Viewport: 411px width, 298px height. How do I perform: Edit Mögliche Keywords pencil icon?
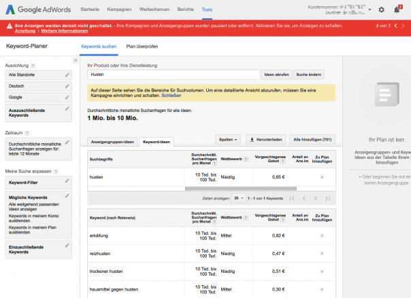click(67, 195)
